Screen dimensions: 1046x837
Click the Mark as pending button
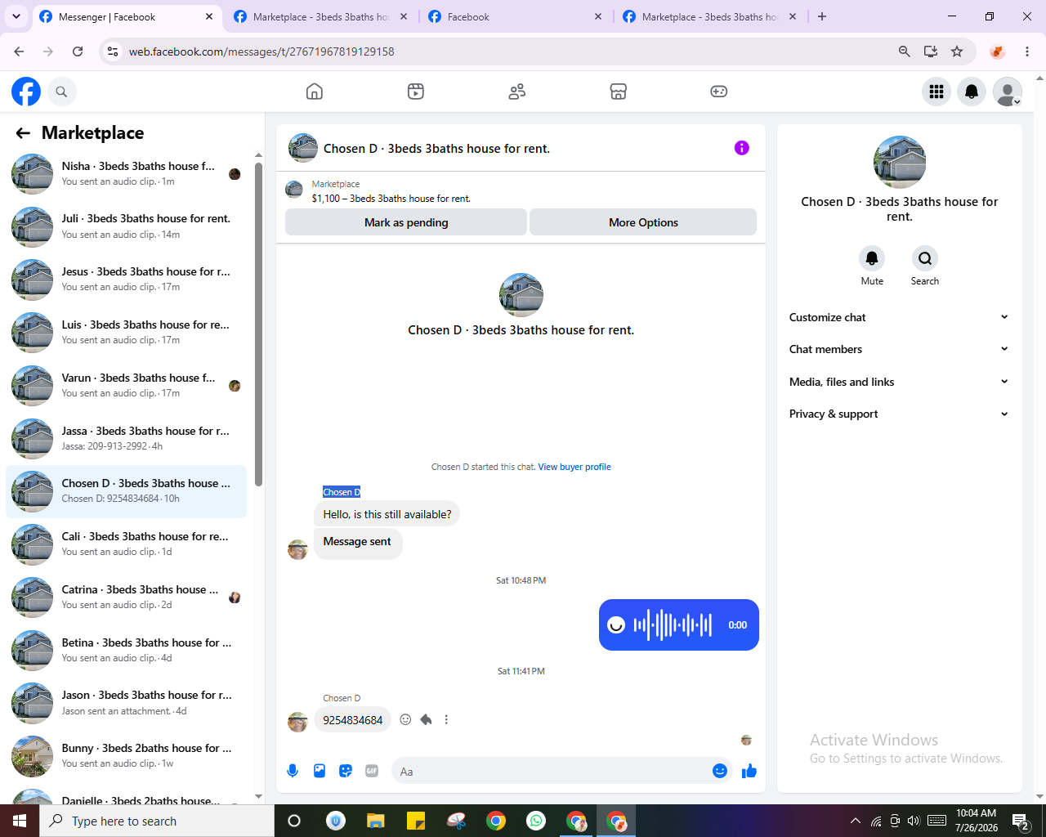click(406, 222)
